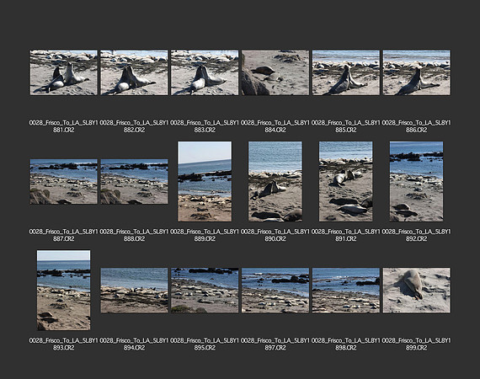The width and height of the screenshot is (480, 379).
Task: Click filename label ending 884.CR2
Action: click(x=275, y=126)
